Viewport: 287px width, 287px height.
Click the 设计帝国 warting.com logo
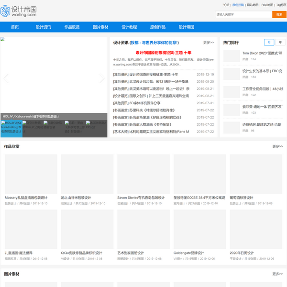coord(19,11)
